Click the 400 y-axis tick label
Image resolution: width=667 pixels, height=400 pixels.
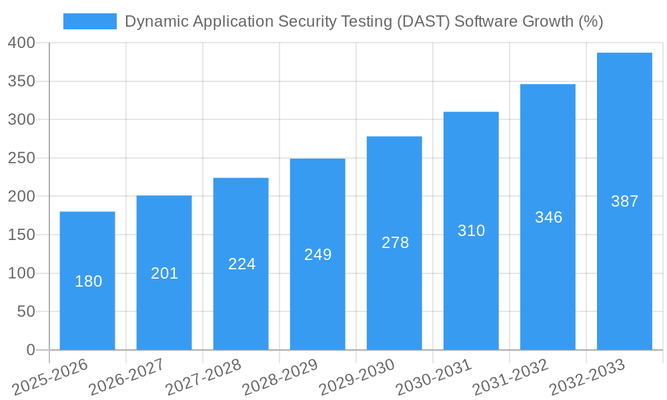point(21,44)
